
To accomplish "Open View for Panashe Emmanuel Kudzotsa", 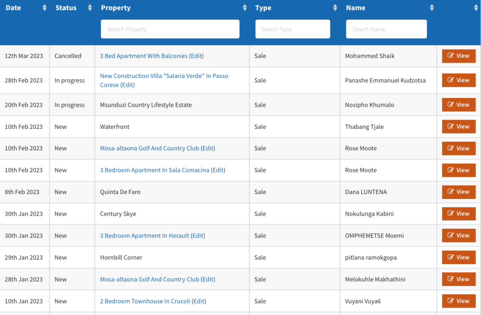I will tap(458, 80).
